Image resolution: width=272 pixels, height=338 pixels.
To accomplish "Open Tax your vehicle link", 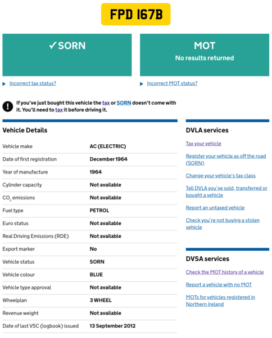I will point(203,144).
